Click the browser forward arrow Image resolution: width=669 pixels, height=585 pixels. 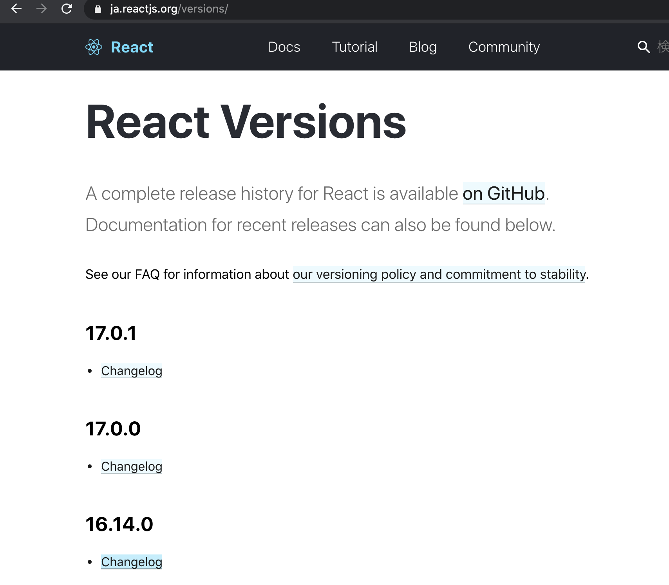[x=42, y=9]
